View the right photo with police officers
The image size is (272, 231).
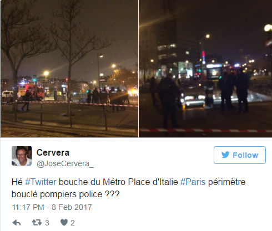pos(205,69)
